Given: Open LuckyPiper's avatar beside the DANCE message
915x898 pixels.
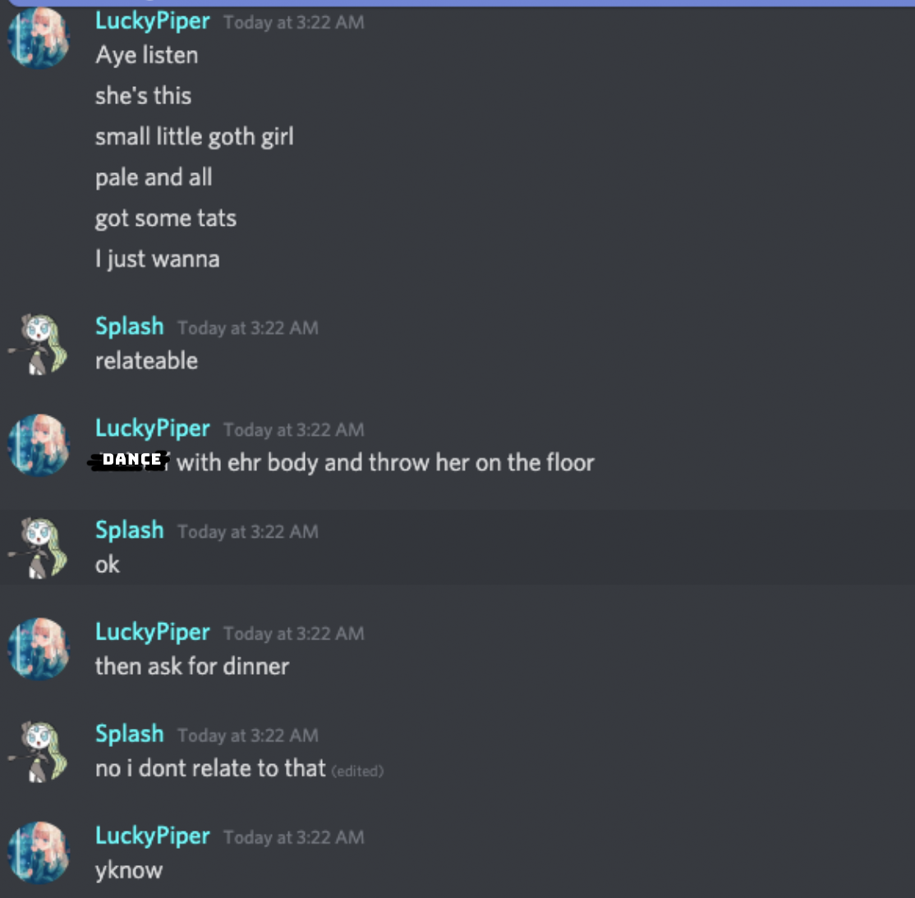Looking at the screenshot, I should (x=39, y=446).
